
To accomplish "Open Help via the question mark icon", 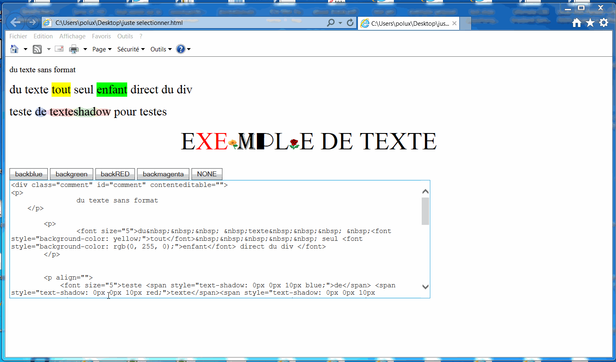I will pyautogui.click(x=181, y=49).
